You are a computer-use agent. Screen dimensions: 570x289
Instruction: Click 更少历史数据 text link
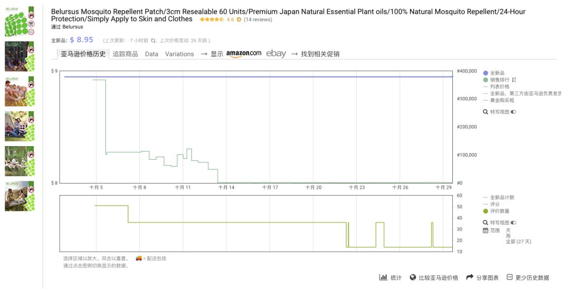click(x=532, y=278)
